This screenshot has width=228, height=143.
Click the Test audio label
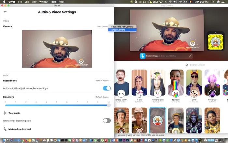[x=14, y=113]
